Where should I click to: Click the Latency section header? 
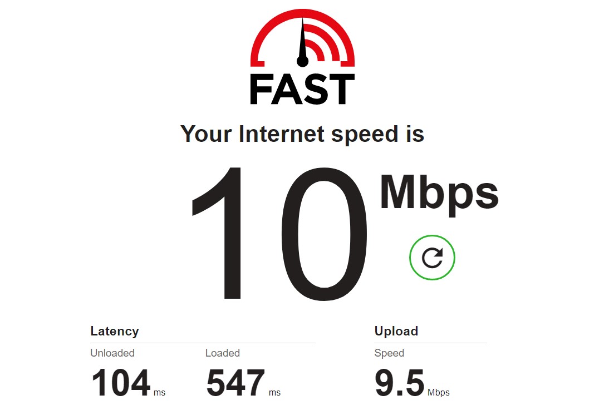point(115,331)
